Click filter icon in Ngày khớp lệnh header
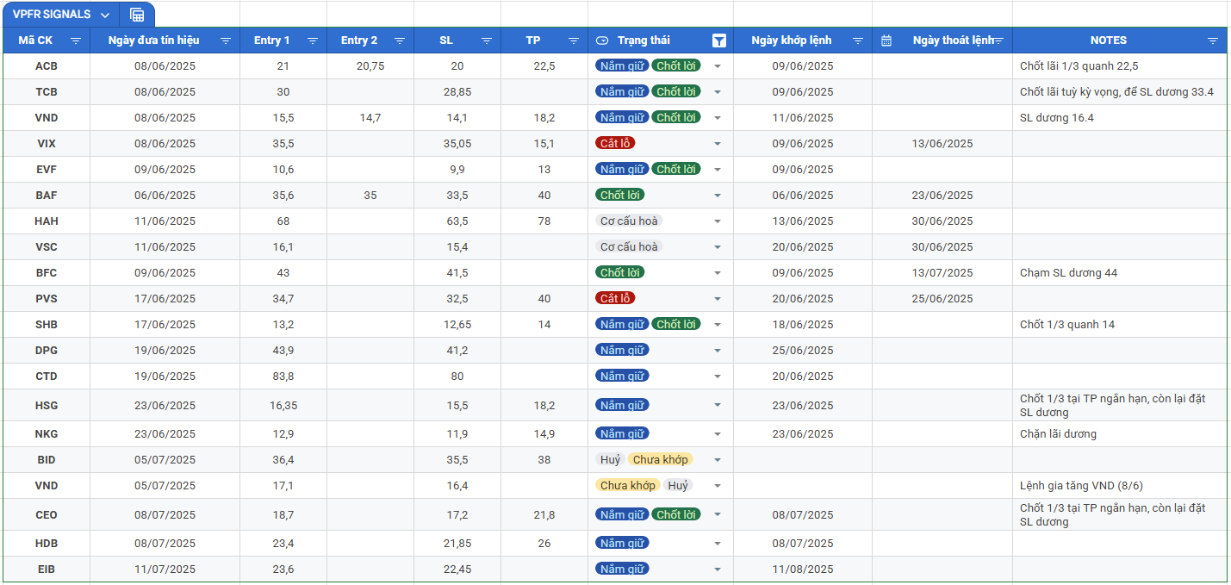The image size is (1231, 585). (858, 40)
